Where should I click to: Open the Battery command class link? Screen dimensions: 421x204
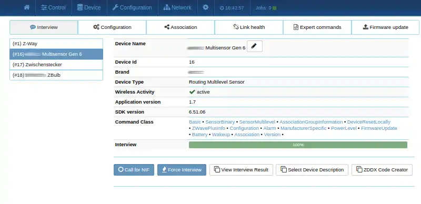(x=200, y=135)
